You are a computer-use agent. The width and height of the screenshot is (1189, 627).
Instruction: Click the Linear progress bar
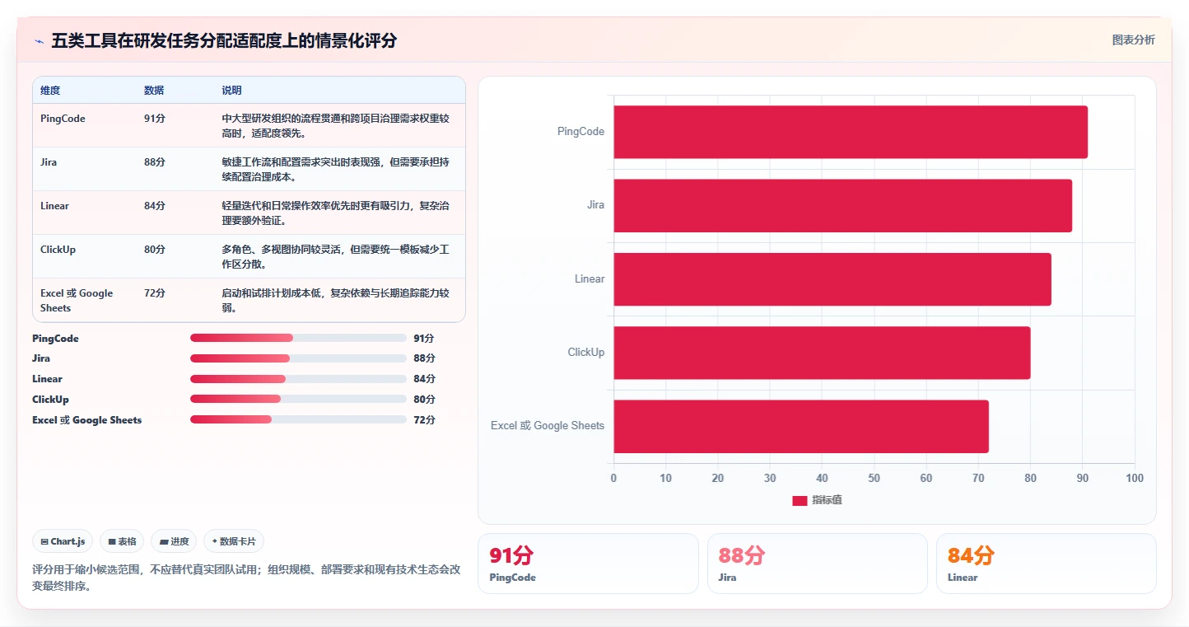coord(298,379)
